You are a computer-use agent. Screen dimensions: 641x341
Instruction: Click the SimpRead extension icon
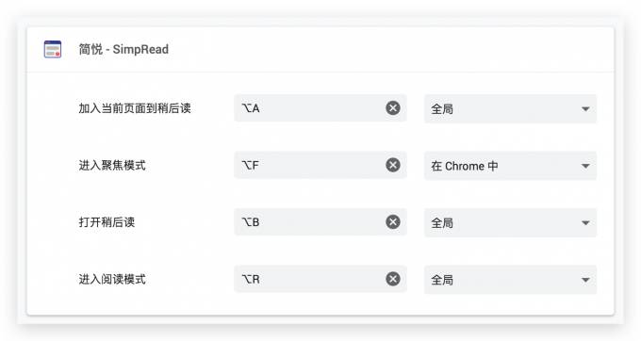pyautogui.click(x=53, y=49)
